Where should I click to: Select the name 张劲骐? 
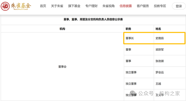point(160,61)
